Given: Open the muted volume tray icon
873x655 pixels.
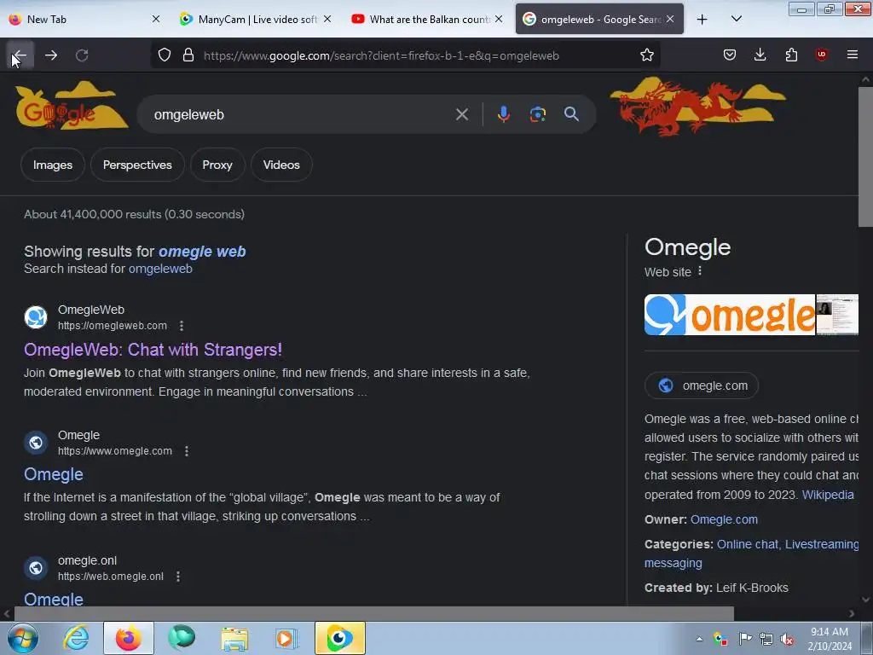Looking at the screenshot, I should tap(787, 639).
